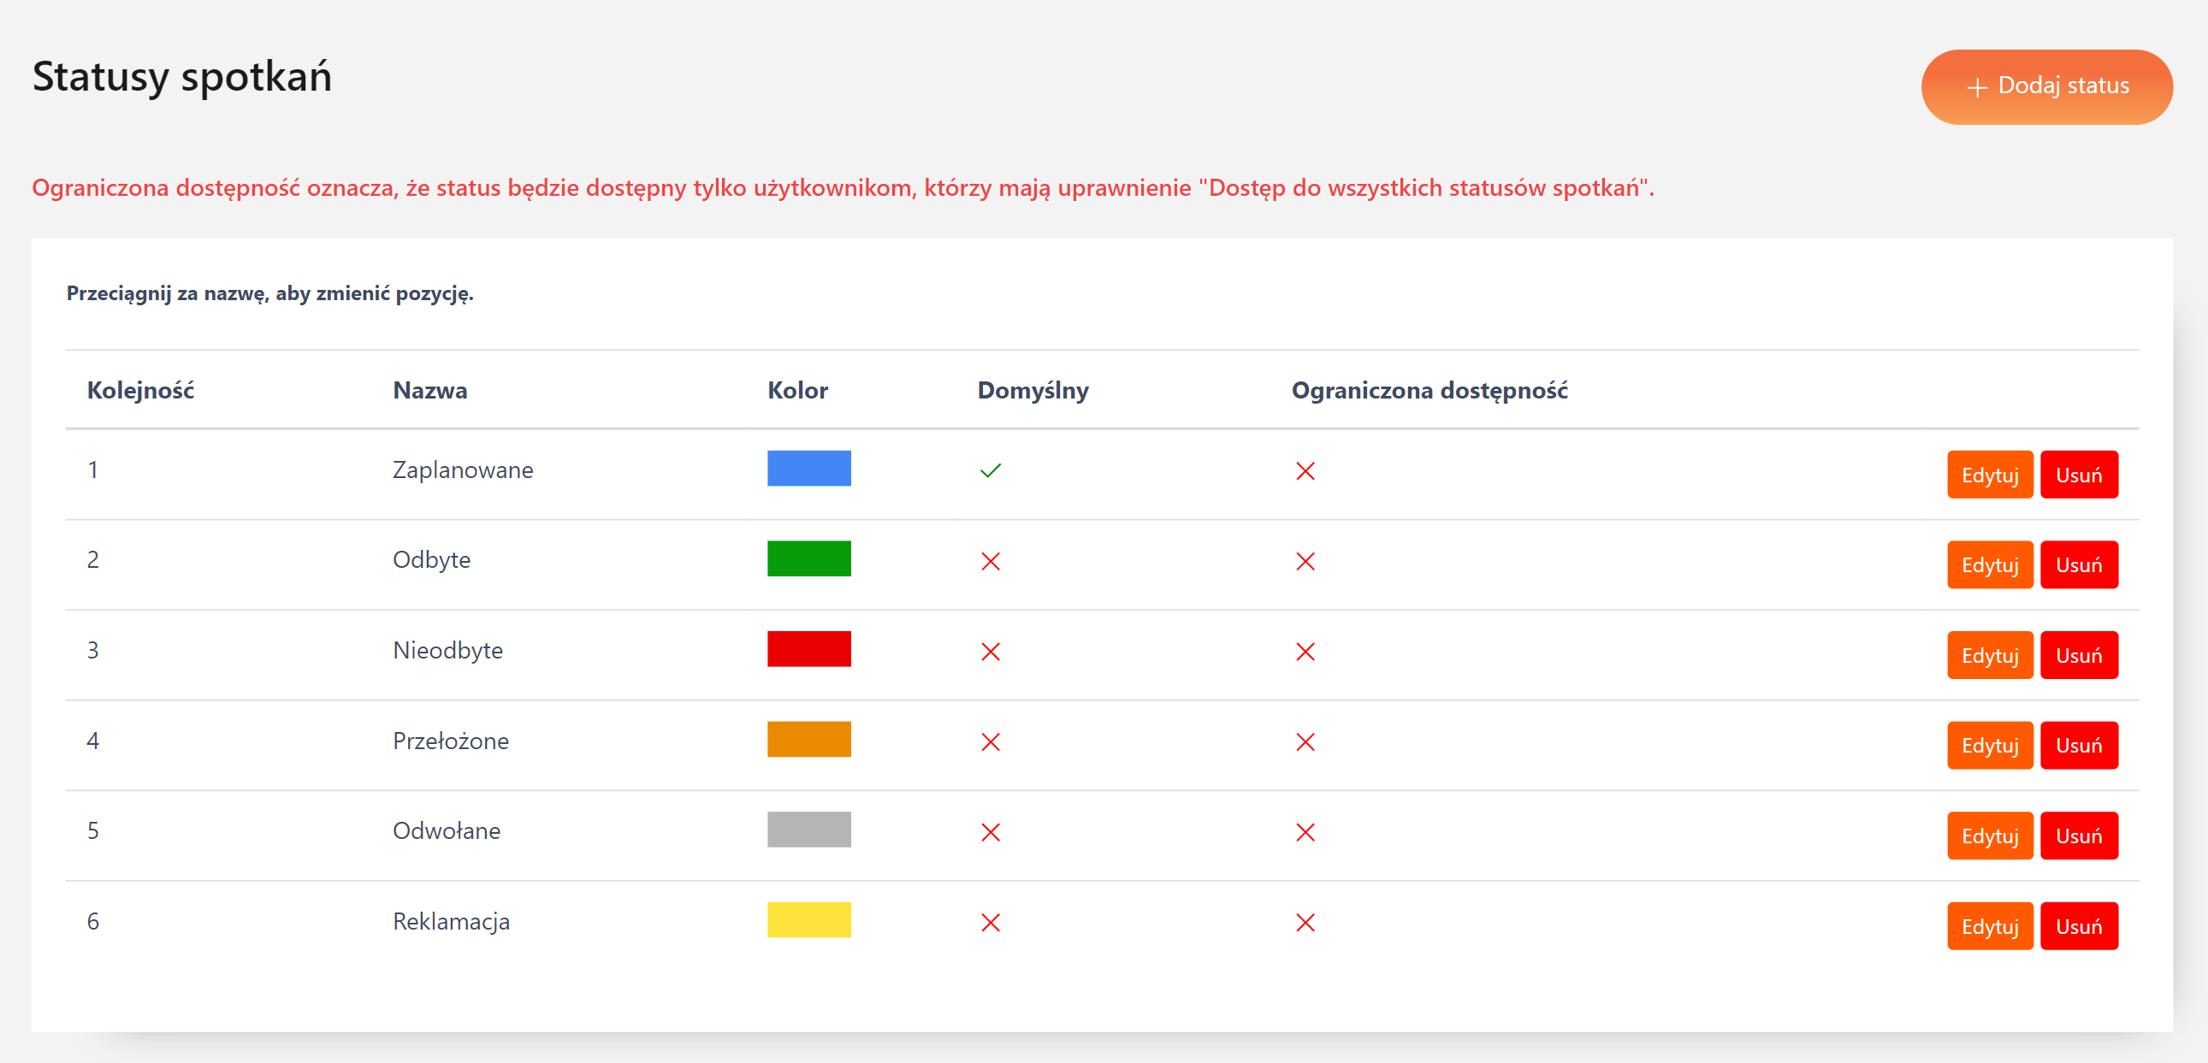Click the red X in Domyślny for Odbyte
Image resolution: width=2208 pixels, height=1063 pixels.
click(x=990, y=561)
